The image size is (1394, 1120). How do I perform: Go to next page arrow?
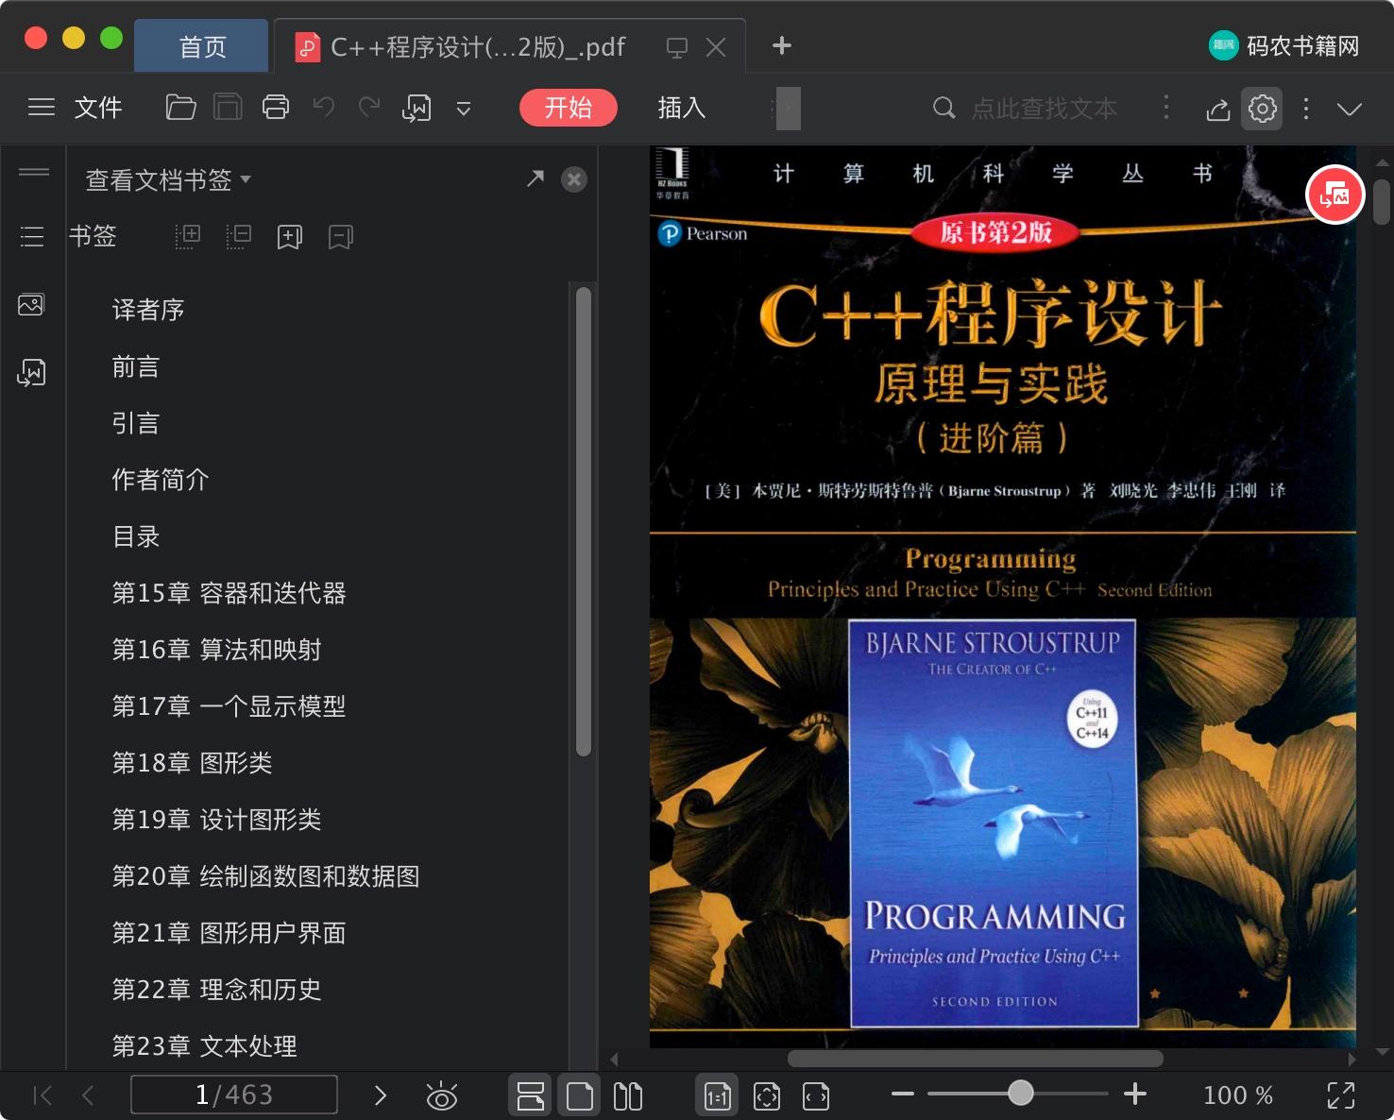coord(381,1095)
